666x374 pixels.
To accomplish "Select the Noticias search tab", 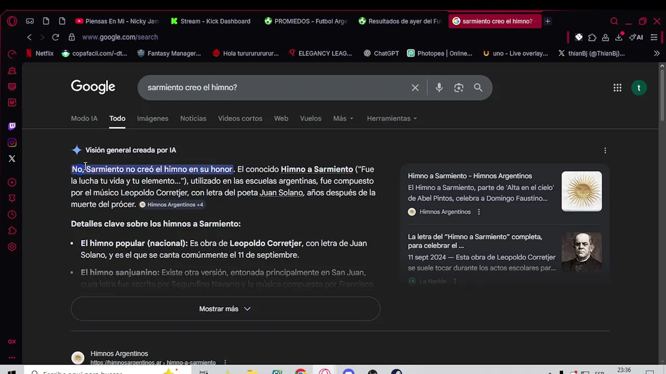I will tap(193, 118).
